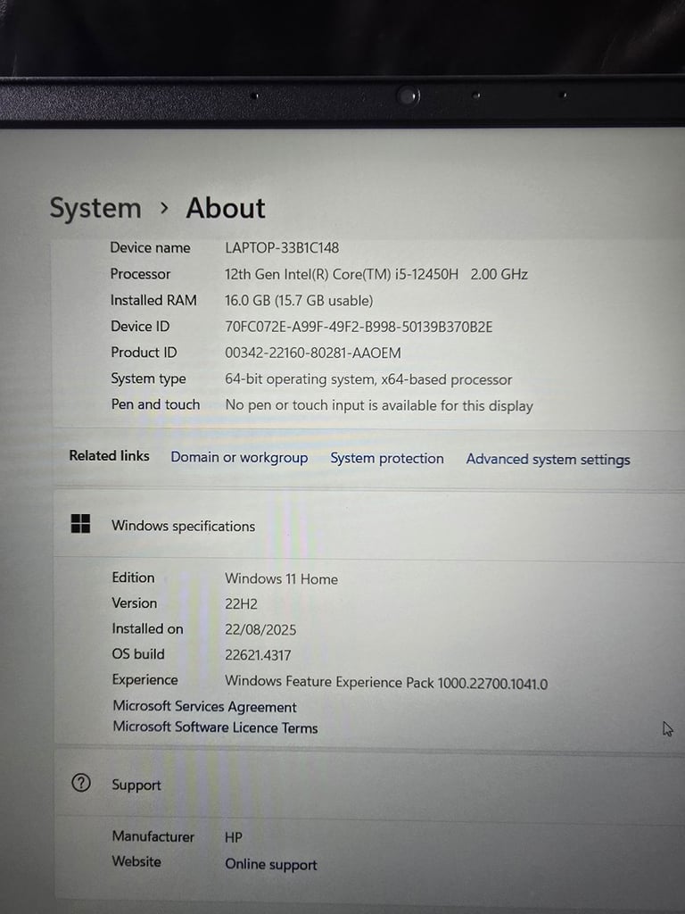This screenshot has height=914, width=685.
Task: Select manufacturer value HP
Action: pyautogui.click(x=234, y=837)
